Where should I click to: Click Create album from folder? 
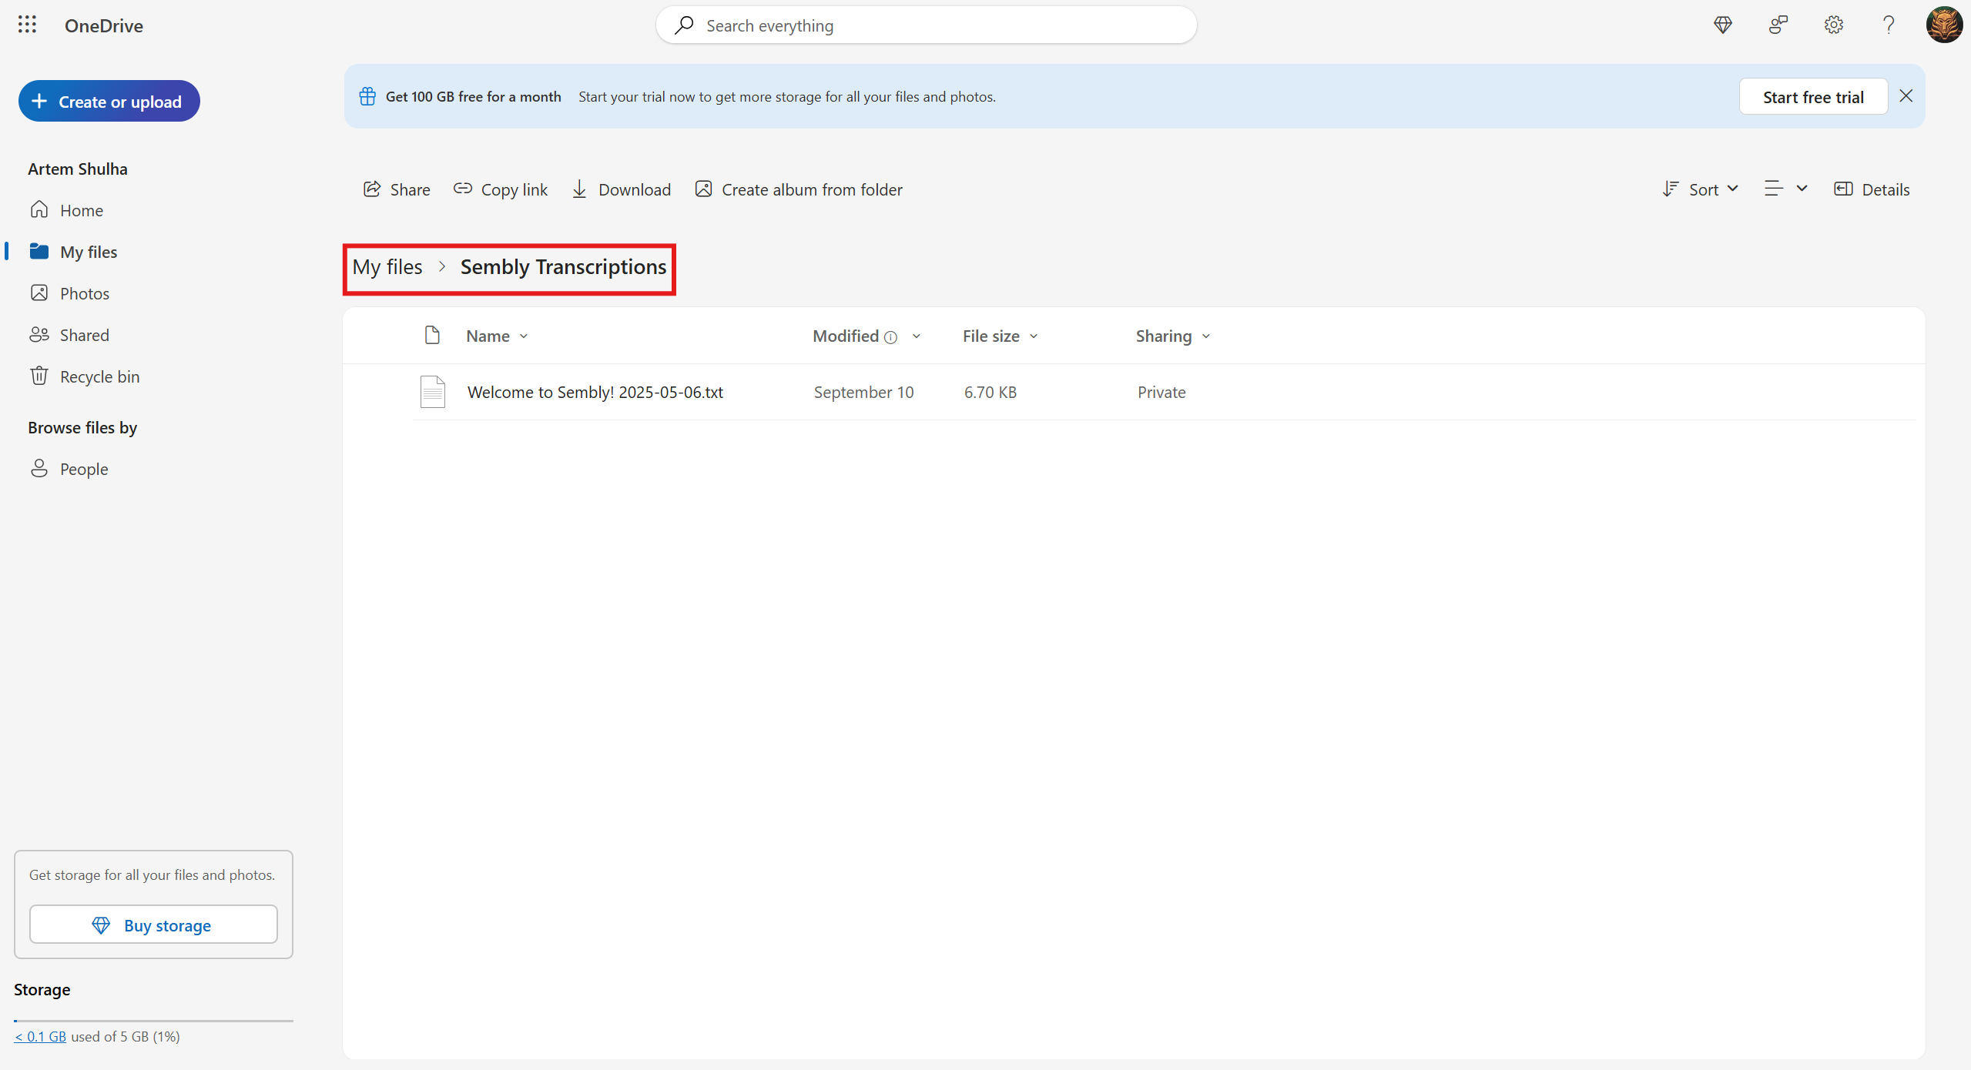pos(799,189)
